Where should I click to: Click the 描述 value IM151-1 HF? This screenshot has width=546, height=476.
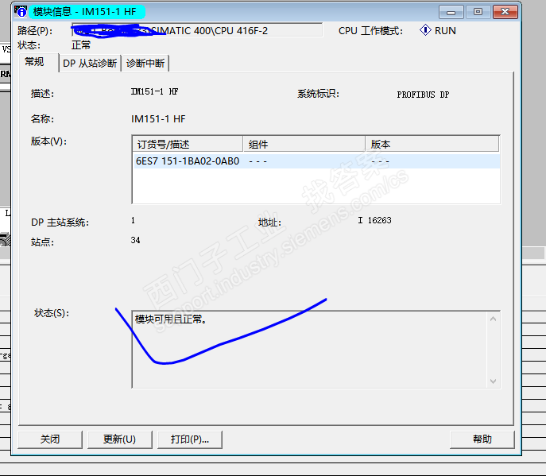[x=155, y=91]
